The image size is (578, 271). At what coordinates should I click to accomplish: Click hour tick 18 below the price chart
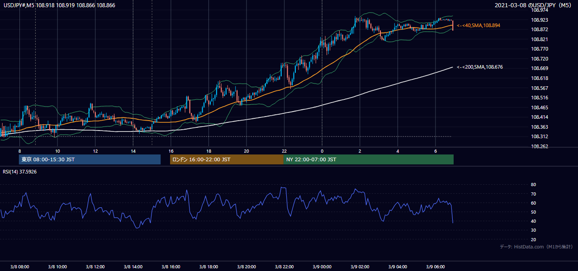pos(208,151)
